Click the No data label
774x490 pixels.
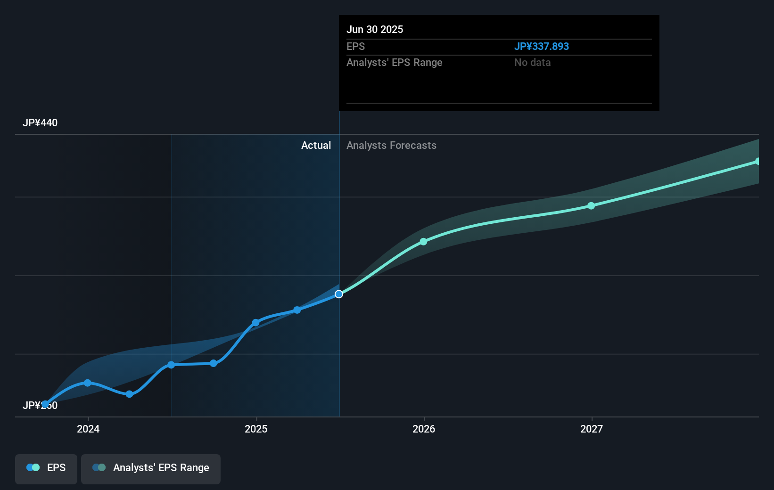pos(532,62)
